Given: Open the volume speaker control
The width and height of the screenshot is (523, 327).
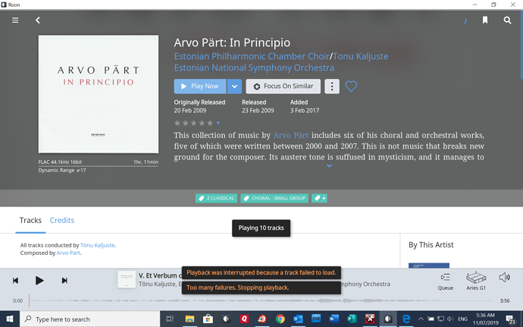Looking at the screenshot, I should pyautogui.click(x=504, y=277).
